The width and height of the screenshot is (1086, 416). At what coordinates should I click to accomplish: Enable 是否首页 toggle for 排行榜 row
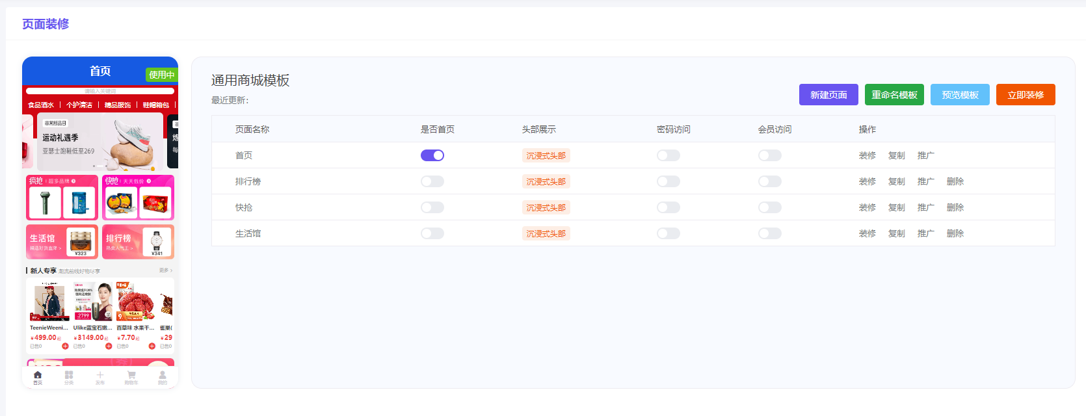[432, 181]
